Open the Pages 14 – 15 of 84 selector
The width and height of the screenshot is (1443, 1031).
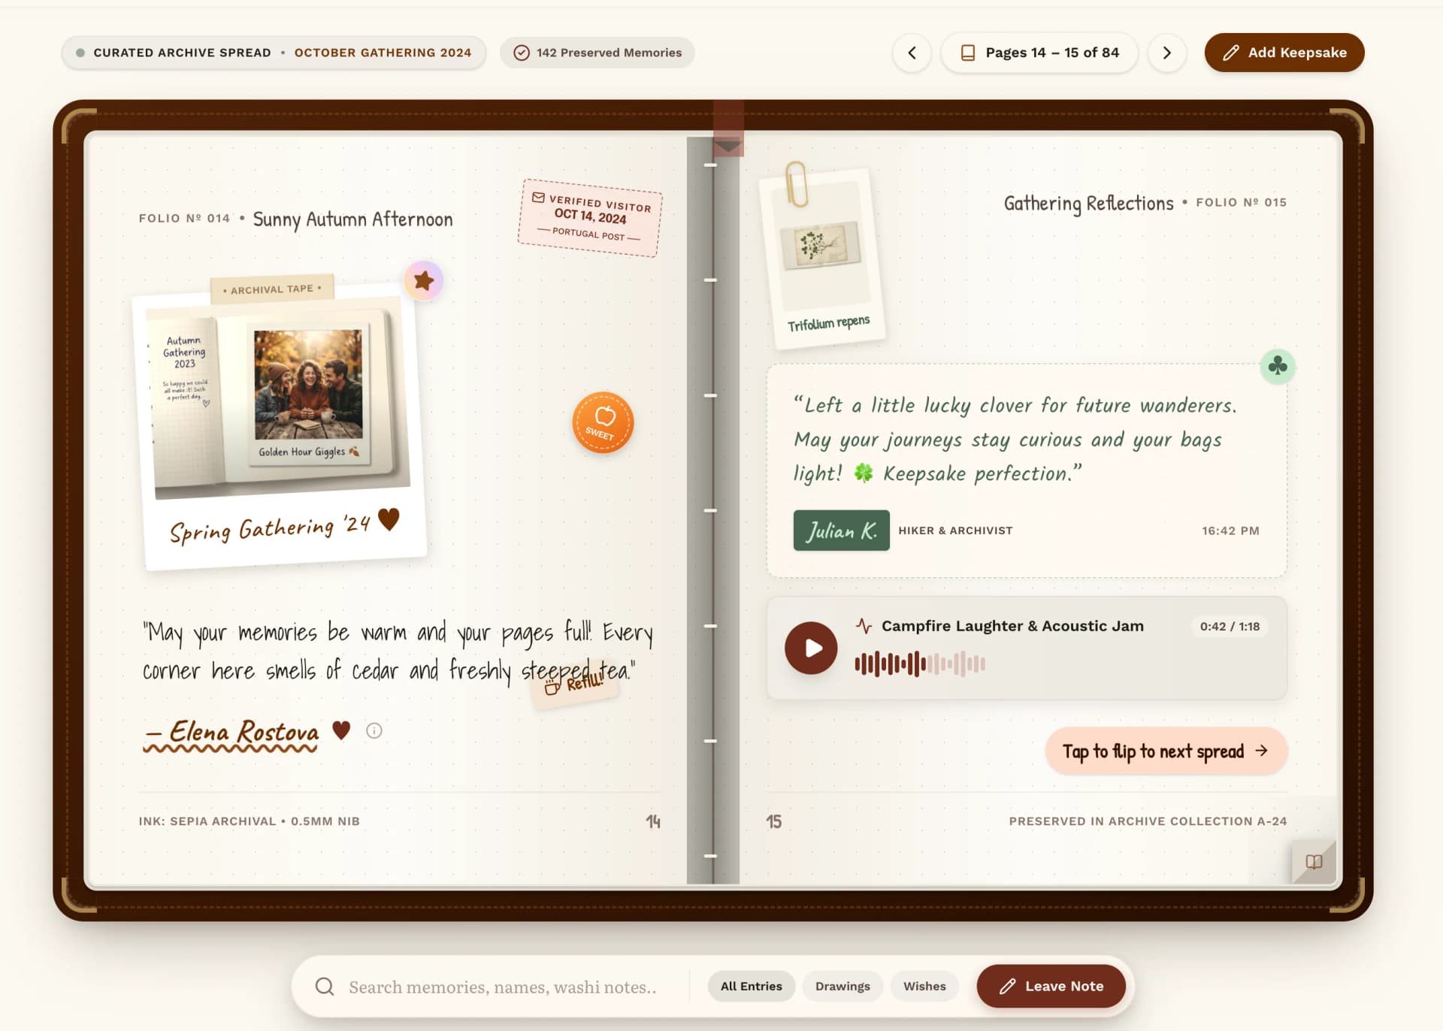1039,53
